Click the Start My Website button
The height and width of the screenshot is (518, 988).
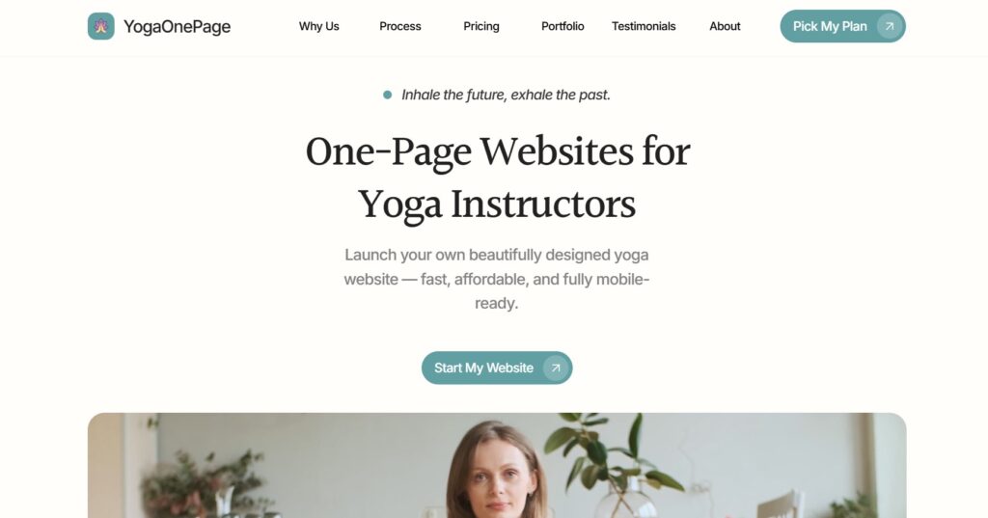point(497,368)
